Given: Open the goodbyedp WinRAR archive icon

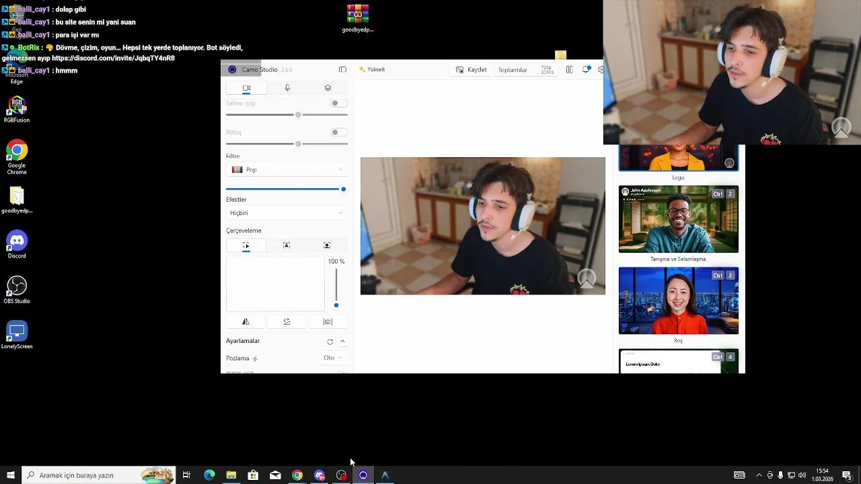Looking at the screenshot, I should tap(357, 18).
